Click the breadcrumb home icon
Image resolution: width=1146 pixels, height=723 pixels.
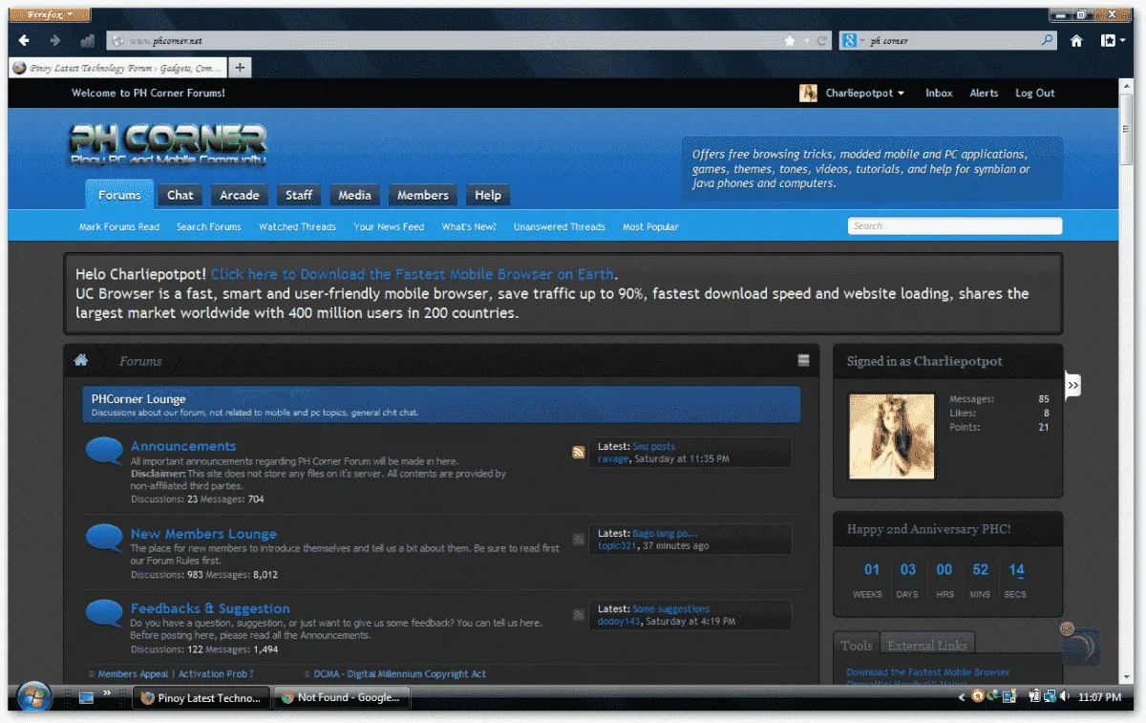coord(81,360)
